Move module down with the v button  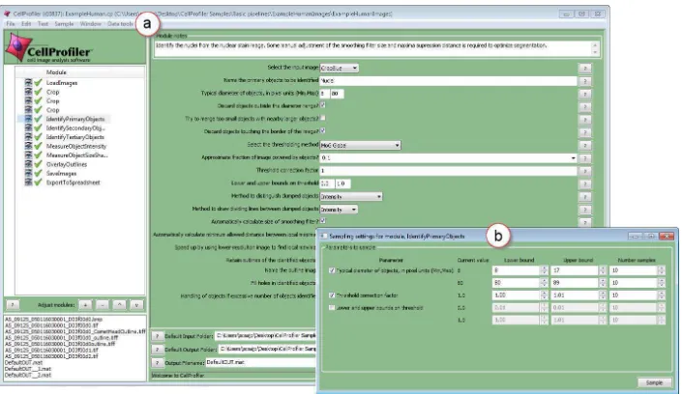tap(136, 305)
